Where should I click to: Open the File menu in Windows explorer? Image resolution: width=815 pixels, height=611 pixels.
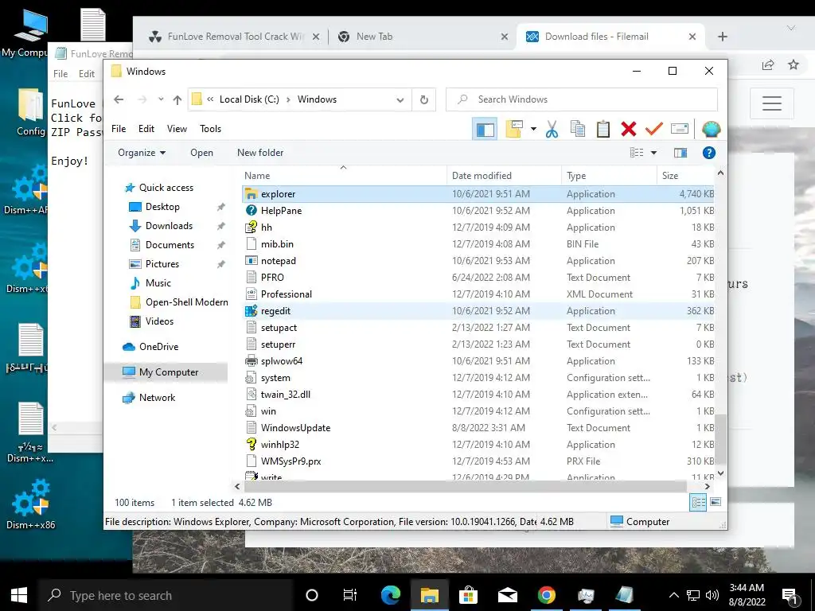(119, 129)
